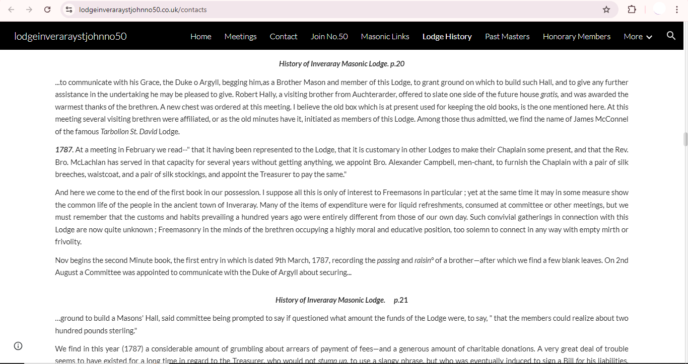Open the page info circle icon

[x=18, y=345]
